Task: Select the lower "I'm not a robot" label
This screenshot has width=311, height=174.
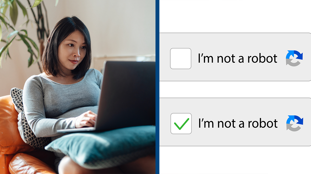Action: tap(238, 123)
